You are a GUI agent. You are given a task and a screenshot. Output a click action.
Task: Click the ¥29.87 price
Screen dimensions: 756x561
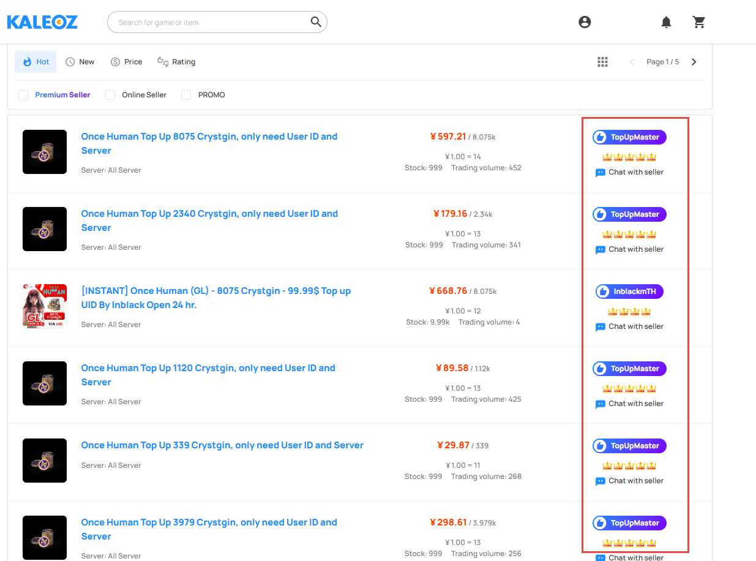[x=454, y=445]
